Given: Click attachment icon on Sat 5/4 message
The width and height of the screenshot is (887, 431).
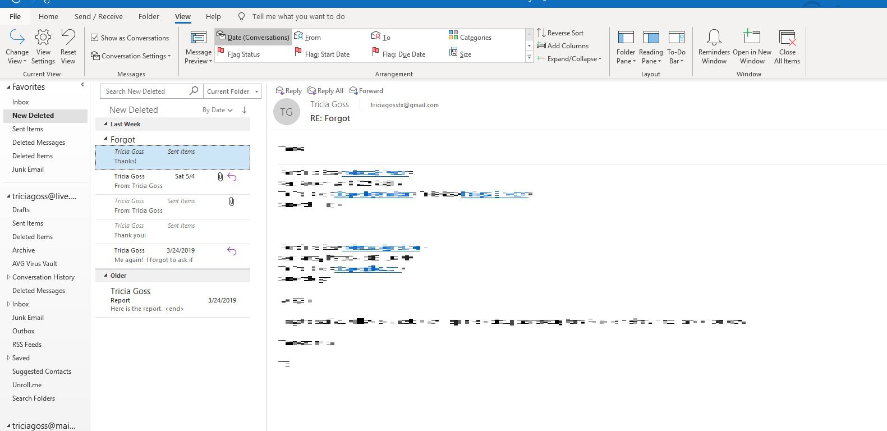Looking at the screenshot, I should [220, 177].
